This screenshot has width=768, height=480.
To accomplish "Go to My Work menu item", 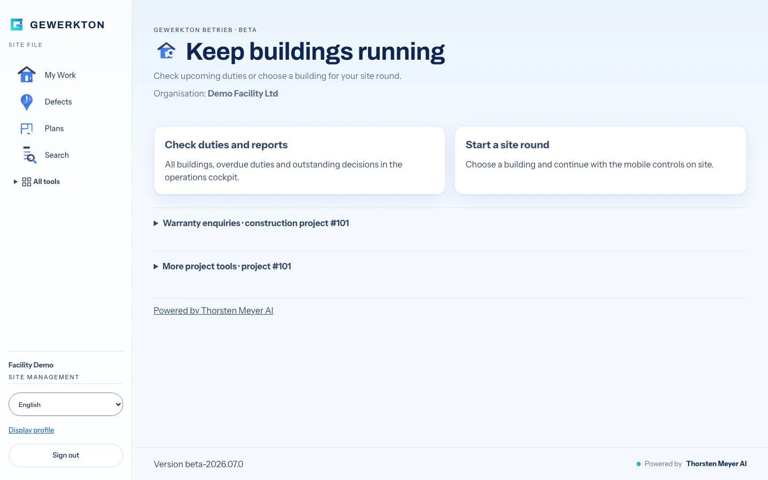I will tap(60, 75).
